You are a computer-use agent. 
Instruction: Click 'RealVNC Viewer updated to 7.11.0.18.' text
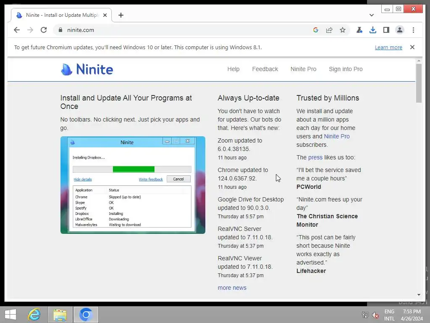tap(245, 262)
